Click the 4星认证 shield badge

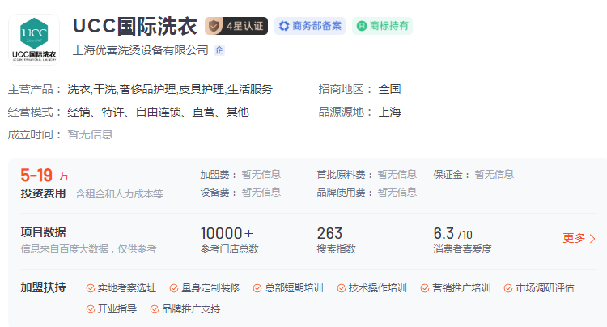pos(236,26)
